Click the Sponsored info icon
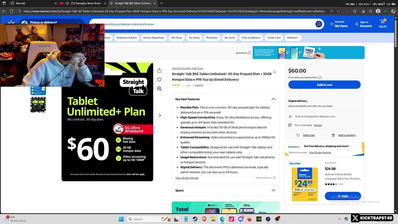 tap(249, 53)
